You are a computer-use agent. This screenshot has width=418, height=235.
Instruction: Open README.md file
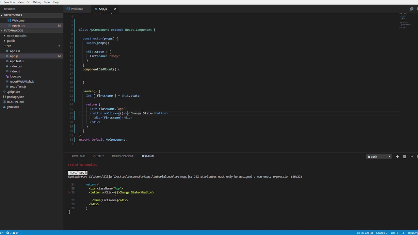tap(15, 102)
